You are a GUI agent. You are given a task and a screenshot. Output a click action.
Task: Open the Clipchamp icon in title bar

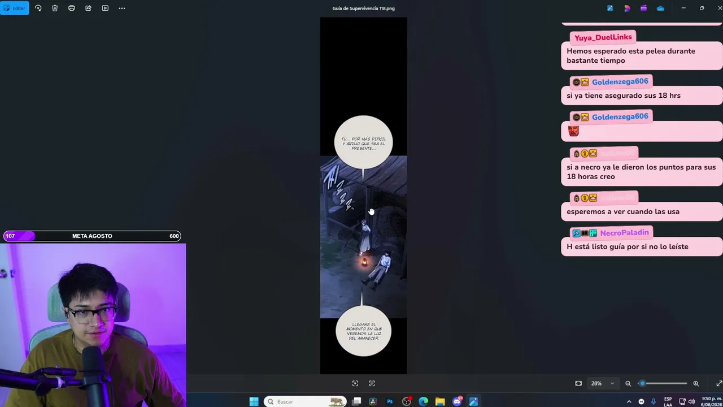[x=643, y=8]
